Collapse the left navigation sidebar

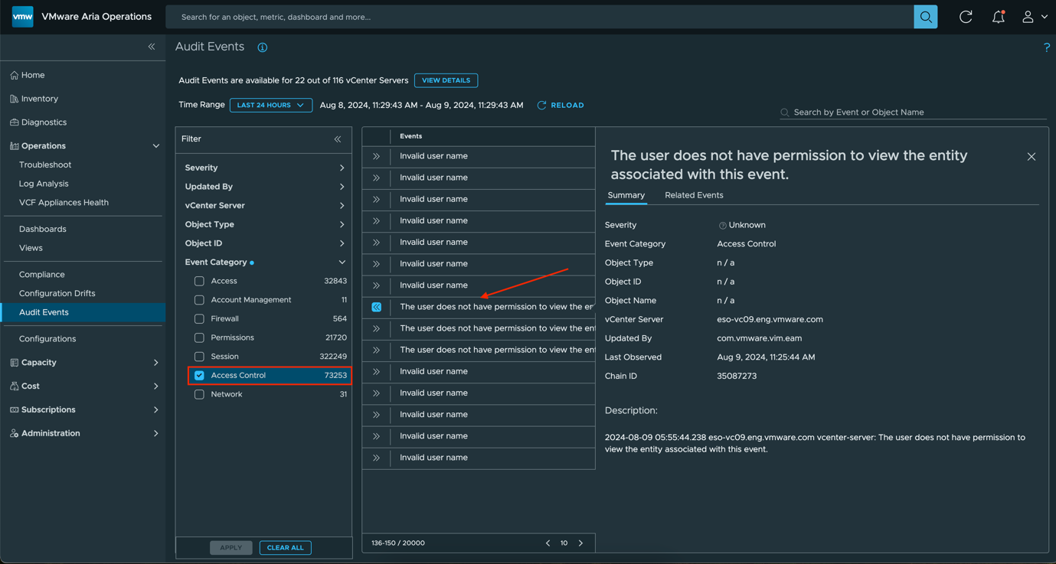[x=152, y=47]
